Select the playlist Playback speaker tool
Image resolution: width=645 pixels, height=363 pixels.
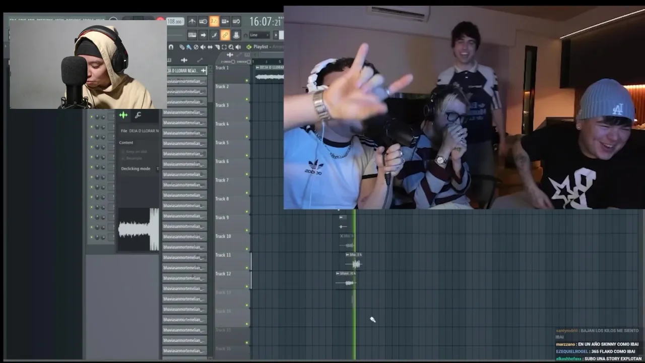tap(238, 47)
